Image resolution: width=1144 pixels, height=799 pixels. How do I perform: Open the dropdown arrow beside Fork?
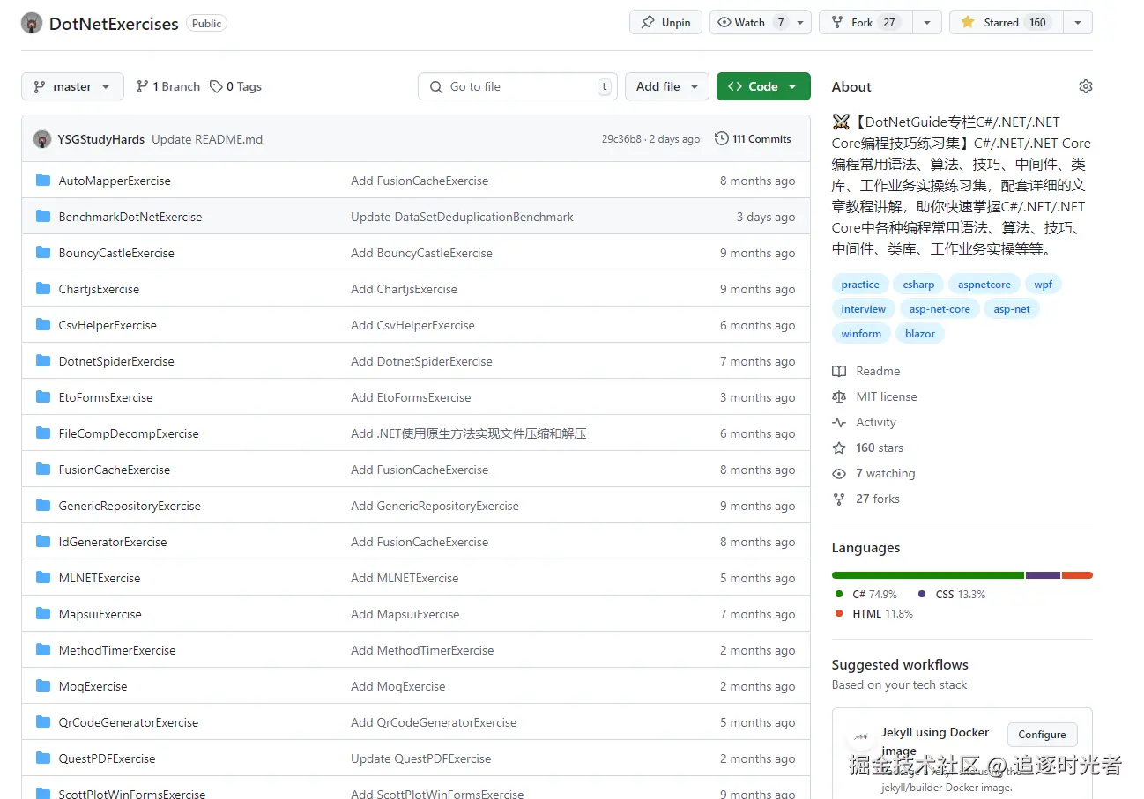point(926,22)
